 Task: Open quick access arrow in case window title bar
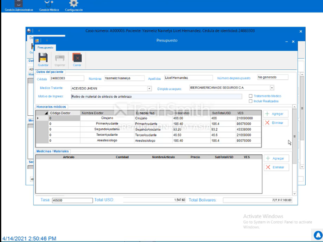point(39,31)
